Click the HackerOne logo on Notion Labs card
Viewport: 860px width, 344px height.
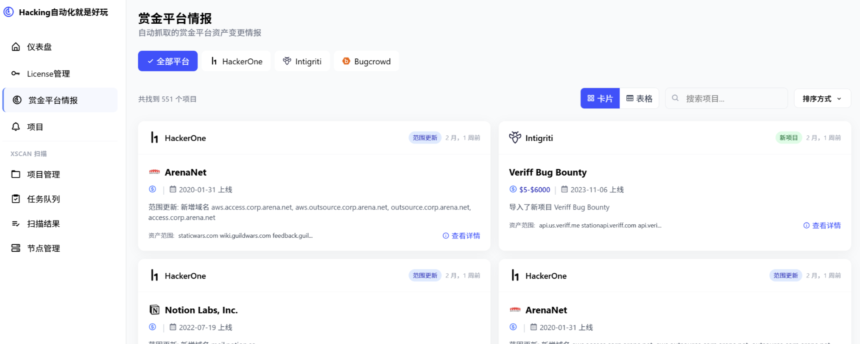154,275
